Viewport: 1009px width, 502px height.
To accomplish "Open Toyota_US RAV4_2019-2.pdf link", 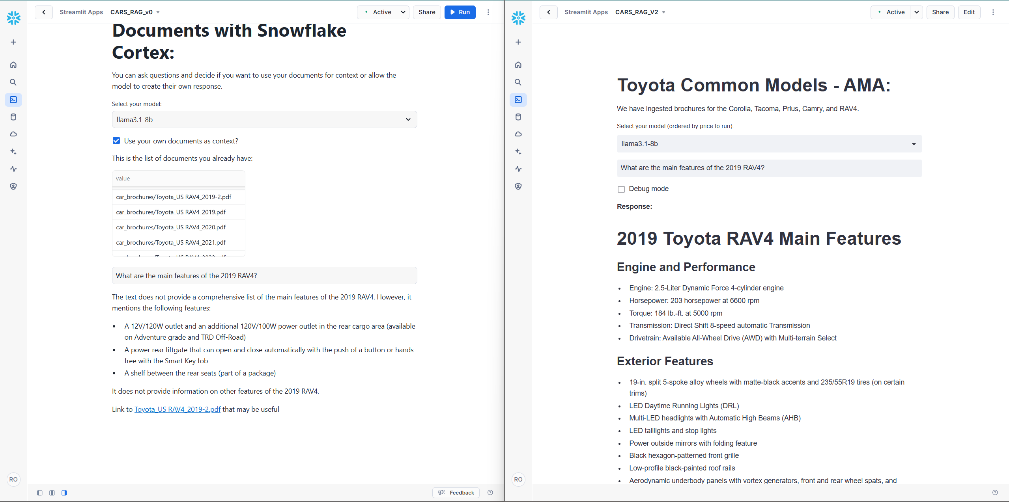I will click(178, 409).
